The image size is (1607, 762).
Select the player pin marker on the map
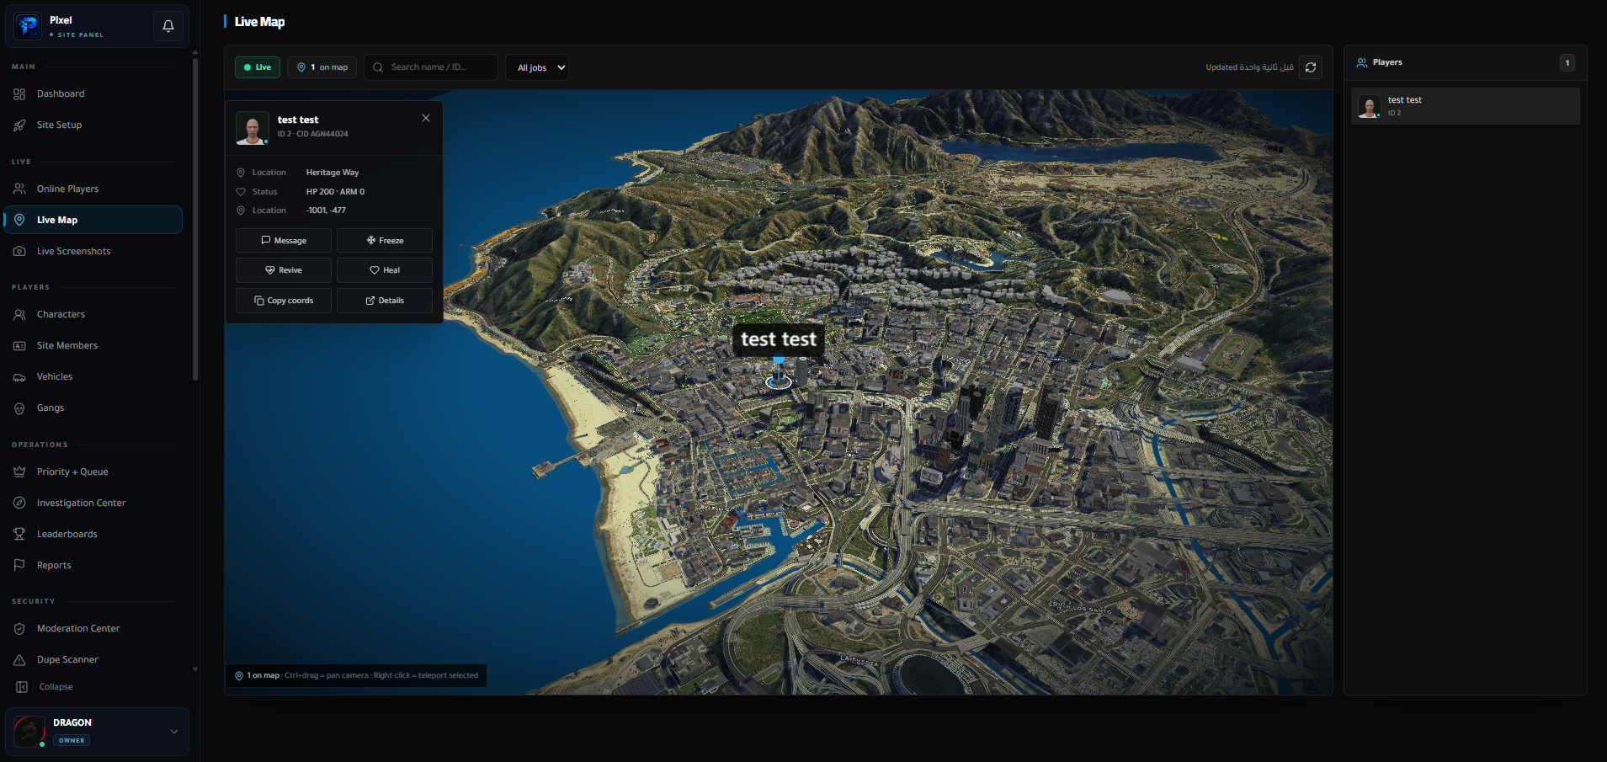click(779, 373)
